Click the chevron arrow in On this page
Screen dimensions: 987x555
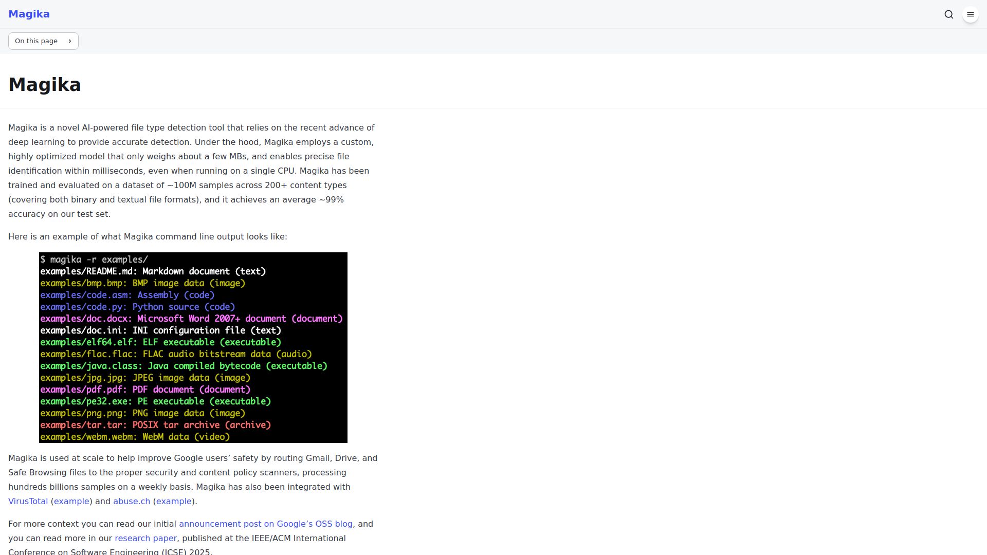coord(69,41)
